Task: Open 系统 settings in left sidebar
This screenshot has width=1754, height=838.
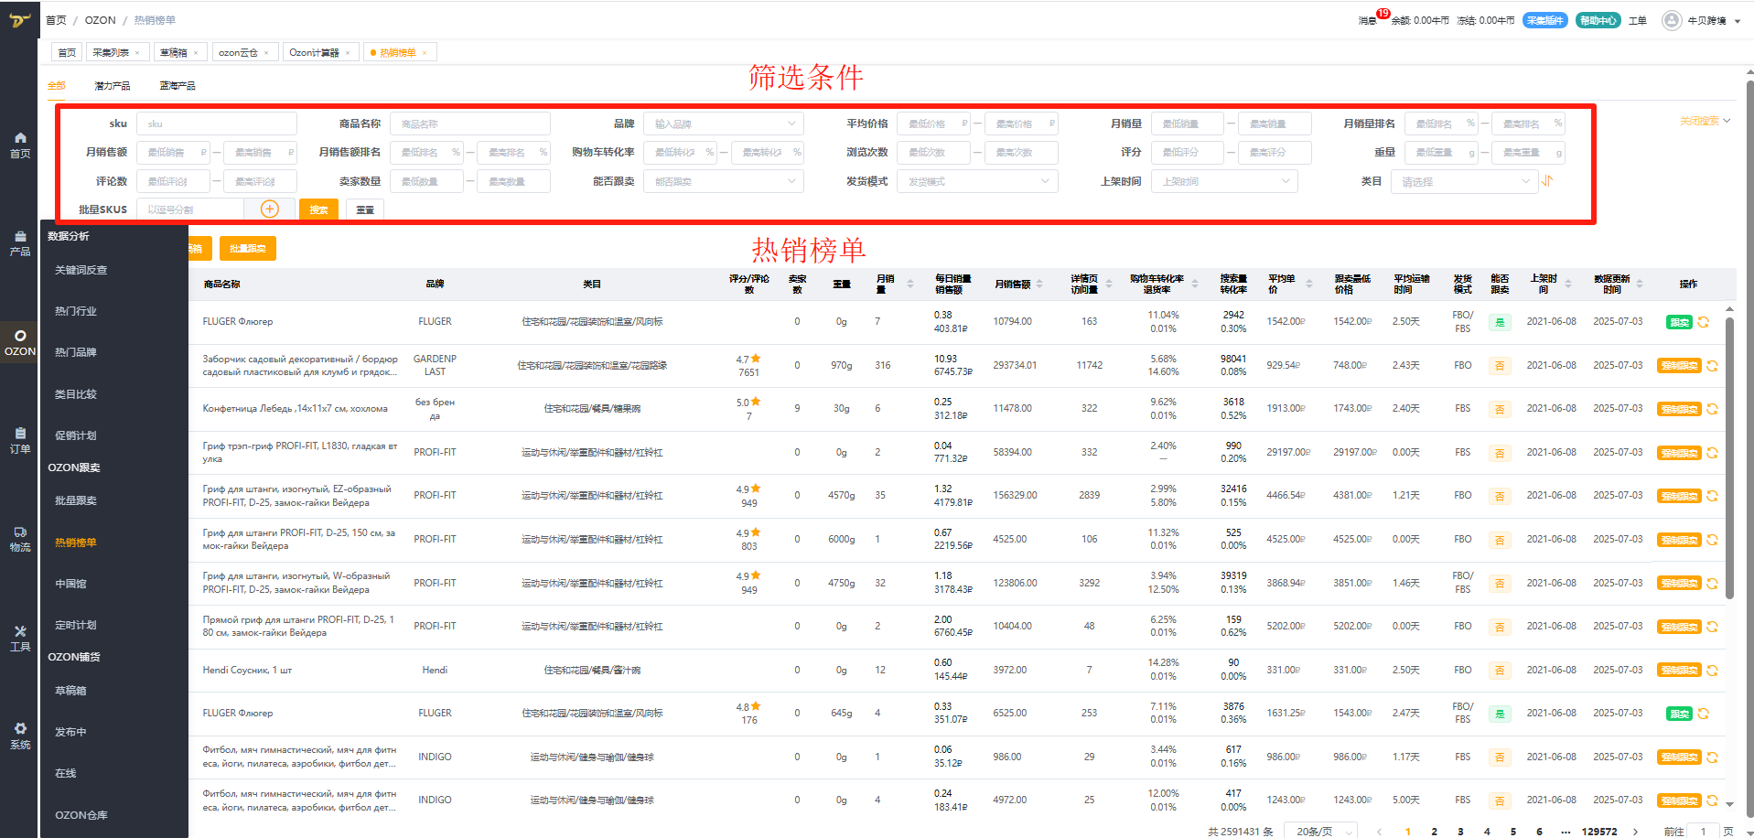Action: [19, 736]
